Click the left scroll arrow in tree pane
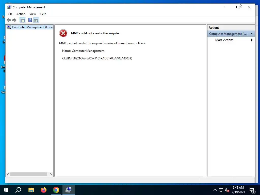Screen dimensions: 260x195 coord(8,174)
